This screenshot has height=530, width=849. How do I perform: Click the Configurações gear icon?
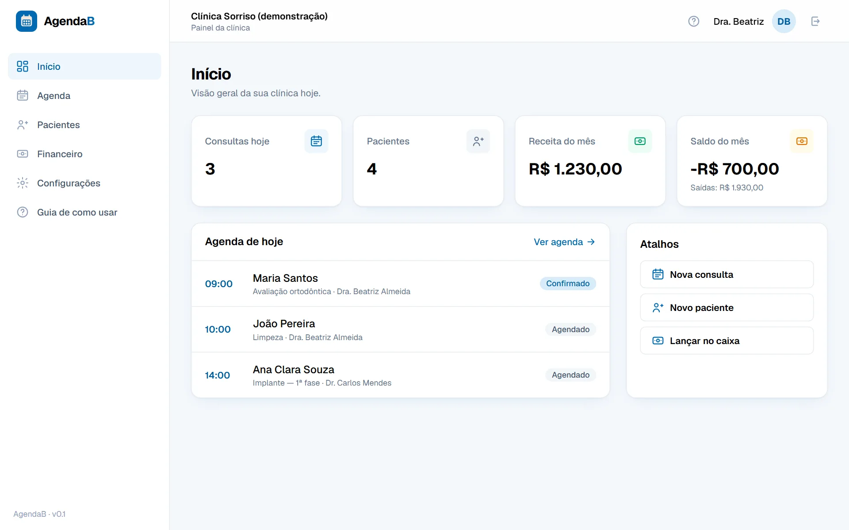tap(23, 183)
